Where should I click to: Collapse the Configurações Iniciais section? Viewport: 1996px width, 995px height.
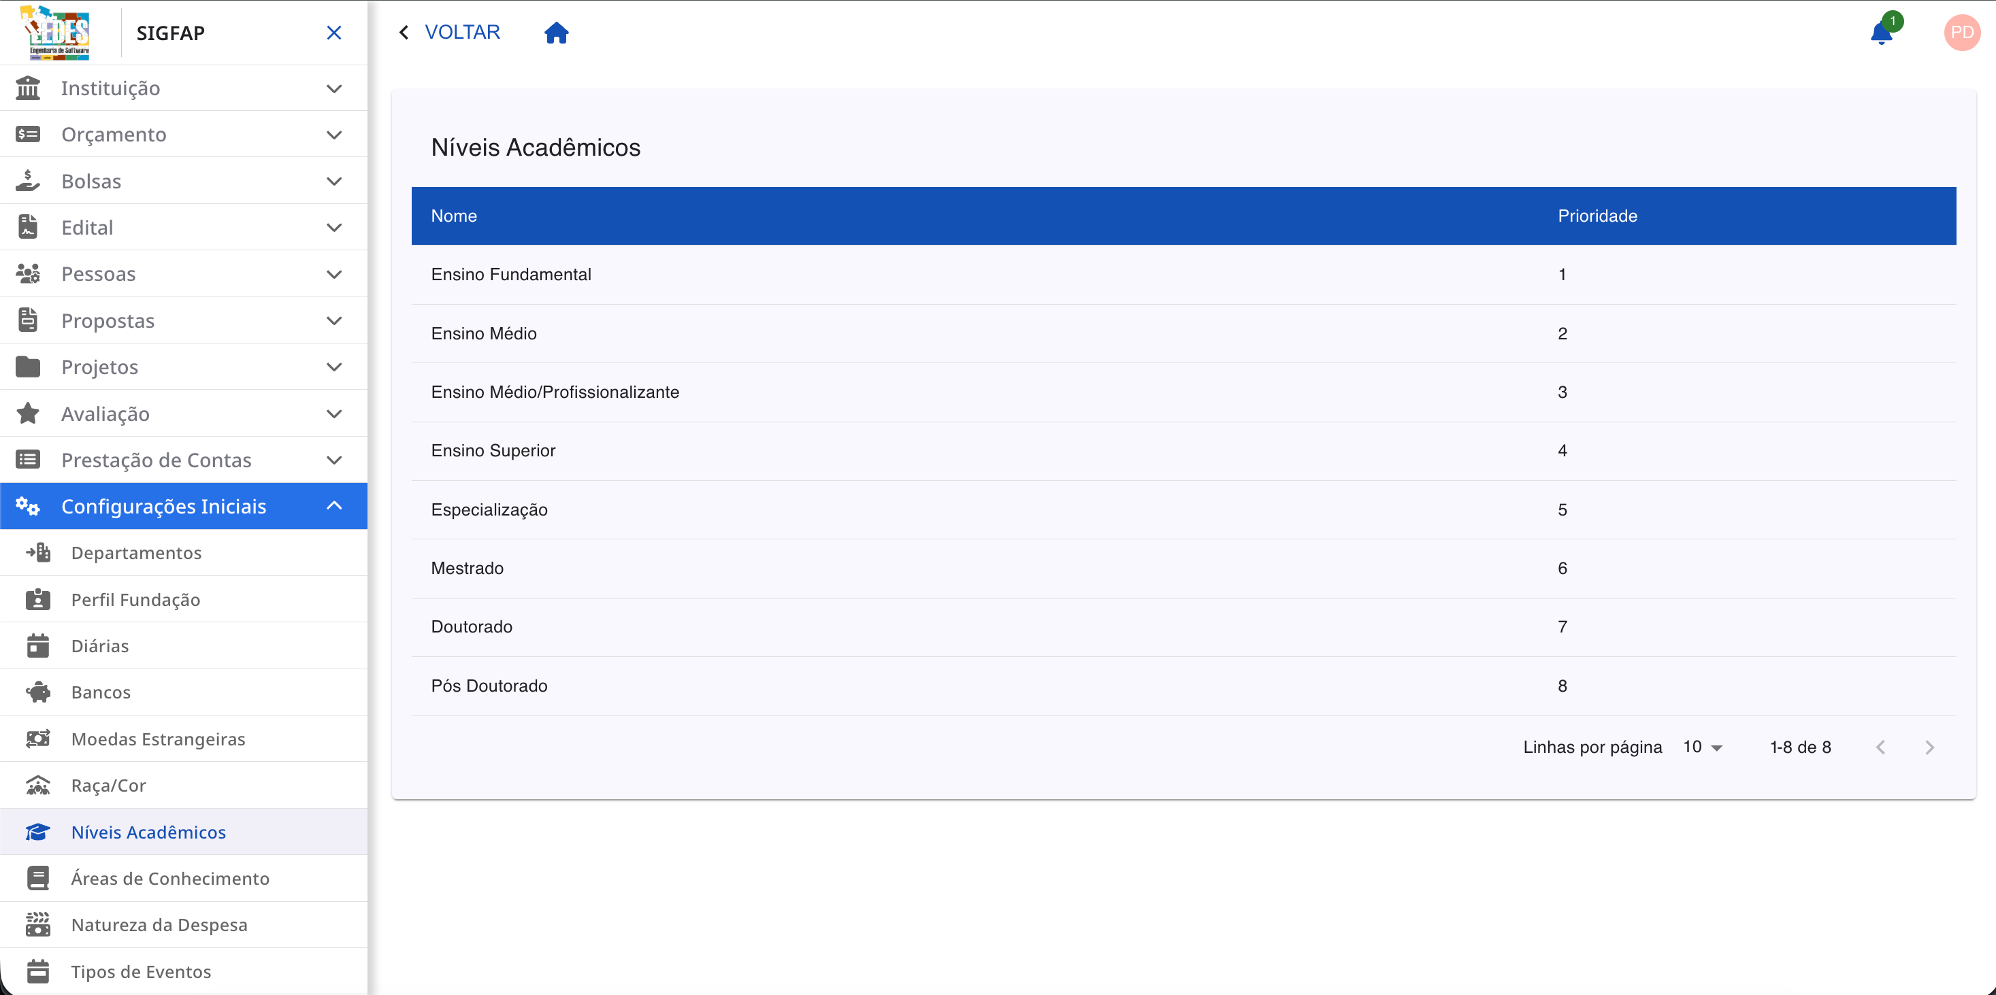click(334, 505)
